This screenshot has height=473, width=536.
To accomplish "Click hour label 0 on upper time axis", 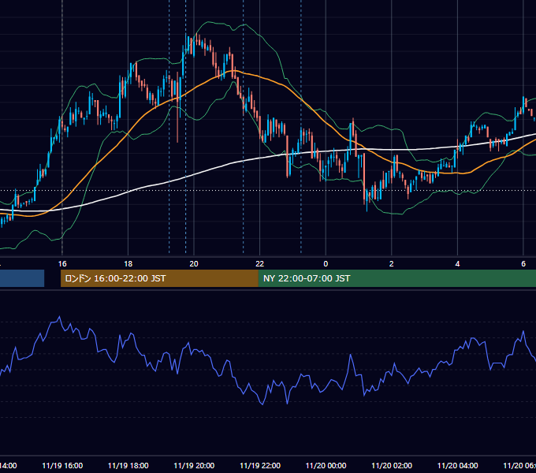I will coord(326,264).
